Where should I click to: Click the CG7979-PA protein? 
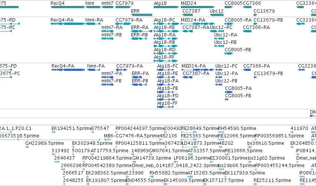pyautogui.click(x=121, y=70)
